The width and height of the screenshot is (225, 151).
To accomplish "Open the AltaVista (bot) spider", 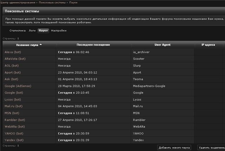I will point(15,59).
